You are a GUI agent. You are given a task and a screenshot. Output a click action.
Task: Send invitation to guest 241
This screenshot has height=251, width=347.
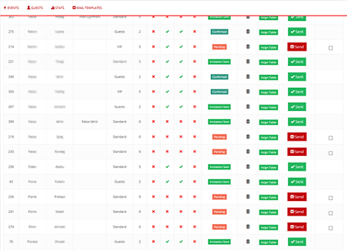point(296,212)
